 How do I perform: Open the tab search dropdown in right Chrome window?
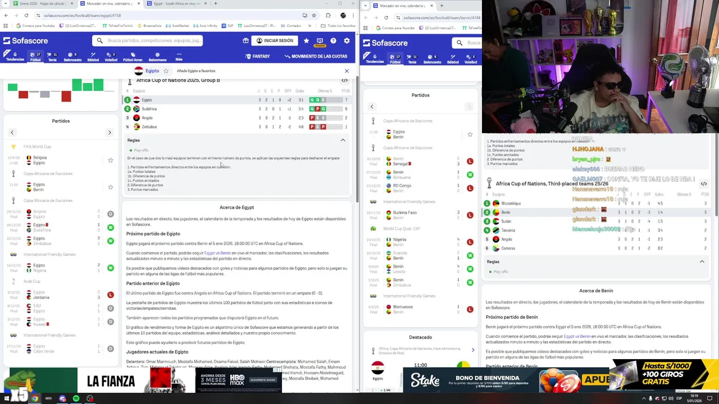(x=366, y=6)
